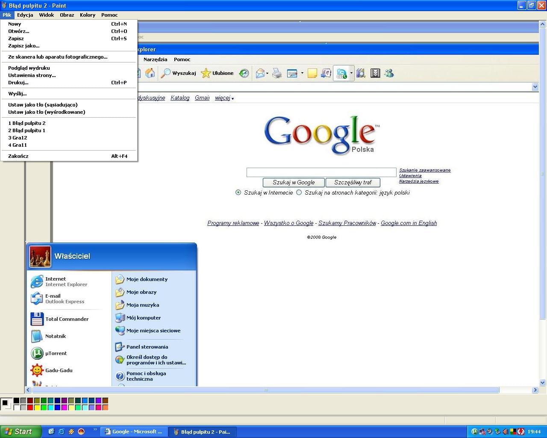Pick the yellow color swatch in the palette
This screenshot has width=547, height=438.
point(37,408)
